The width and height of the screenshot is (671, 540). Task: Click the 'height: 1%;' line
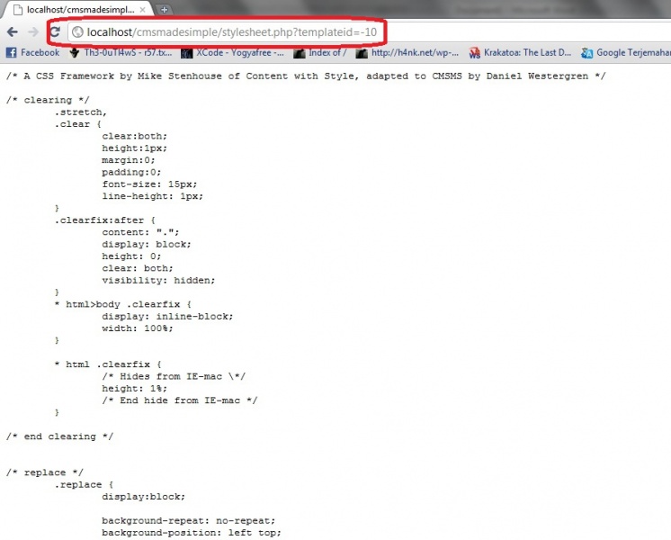click(x=134, y=389)
